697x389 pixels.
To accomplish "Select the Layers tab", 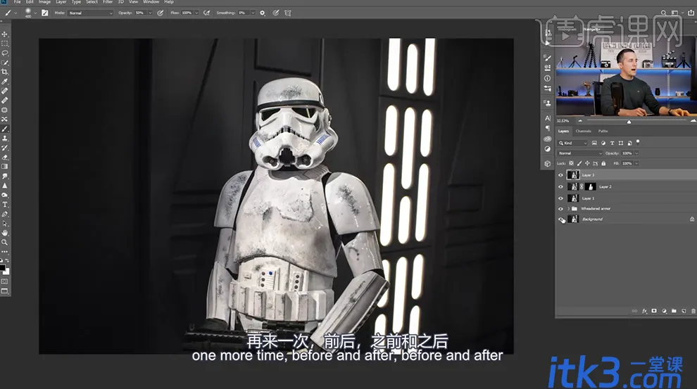I will click(x=563, y=131).
